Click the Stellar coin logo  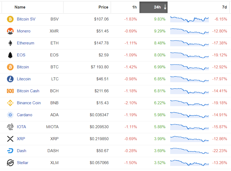pos(10,163)
